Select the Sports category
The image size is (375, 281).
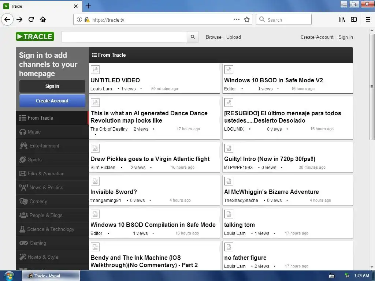(52, 160)
